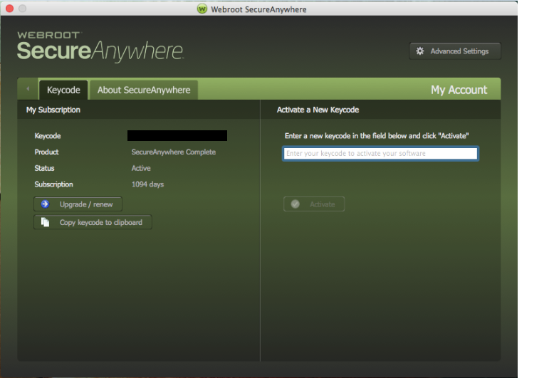Screen dimensions: 549x378
Task: Click the 'Active' status value
Action: tap(141, 168)
